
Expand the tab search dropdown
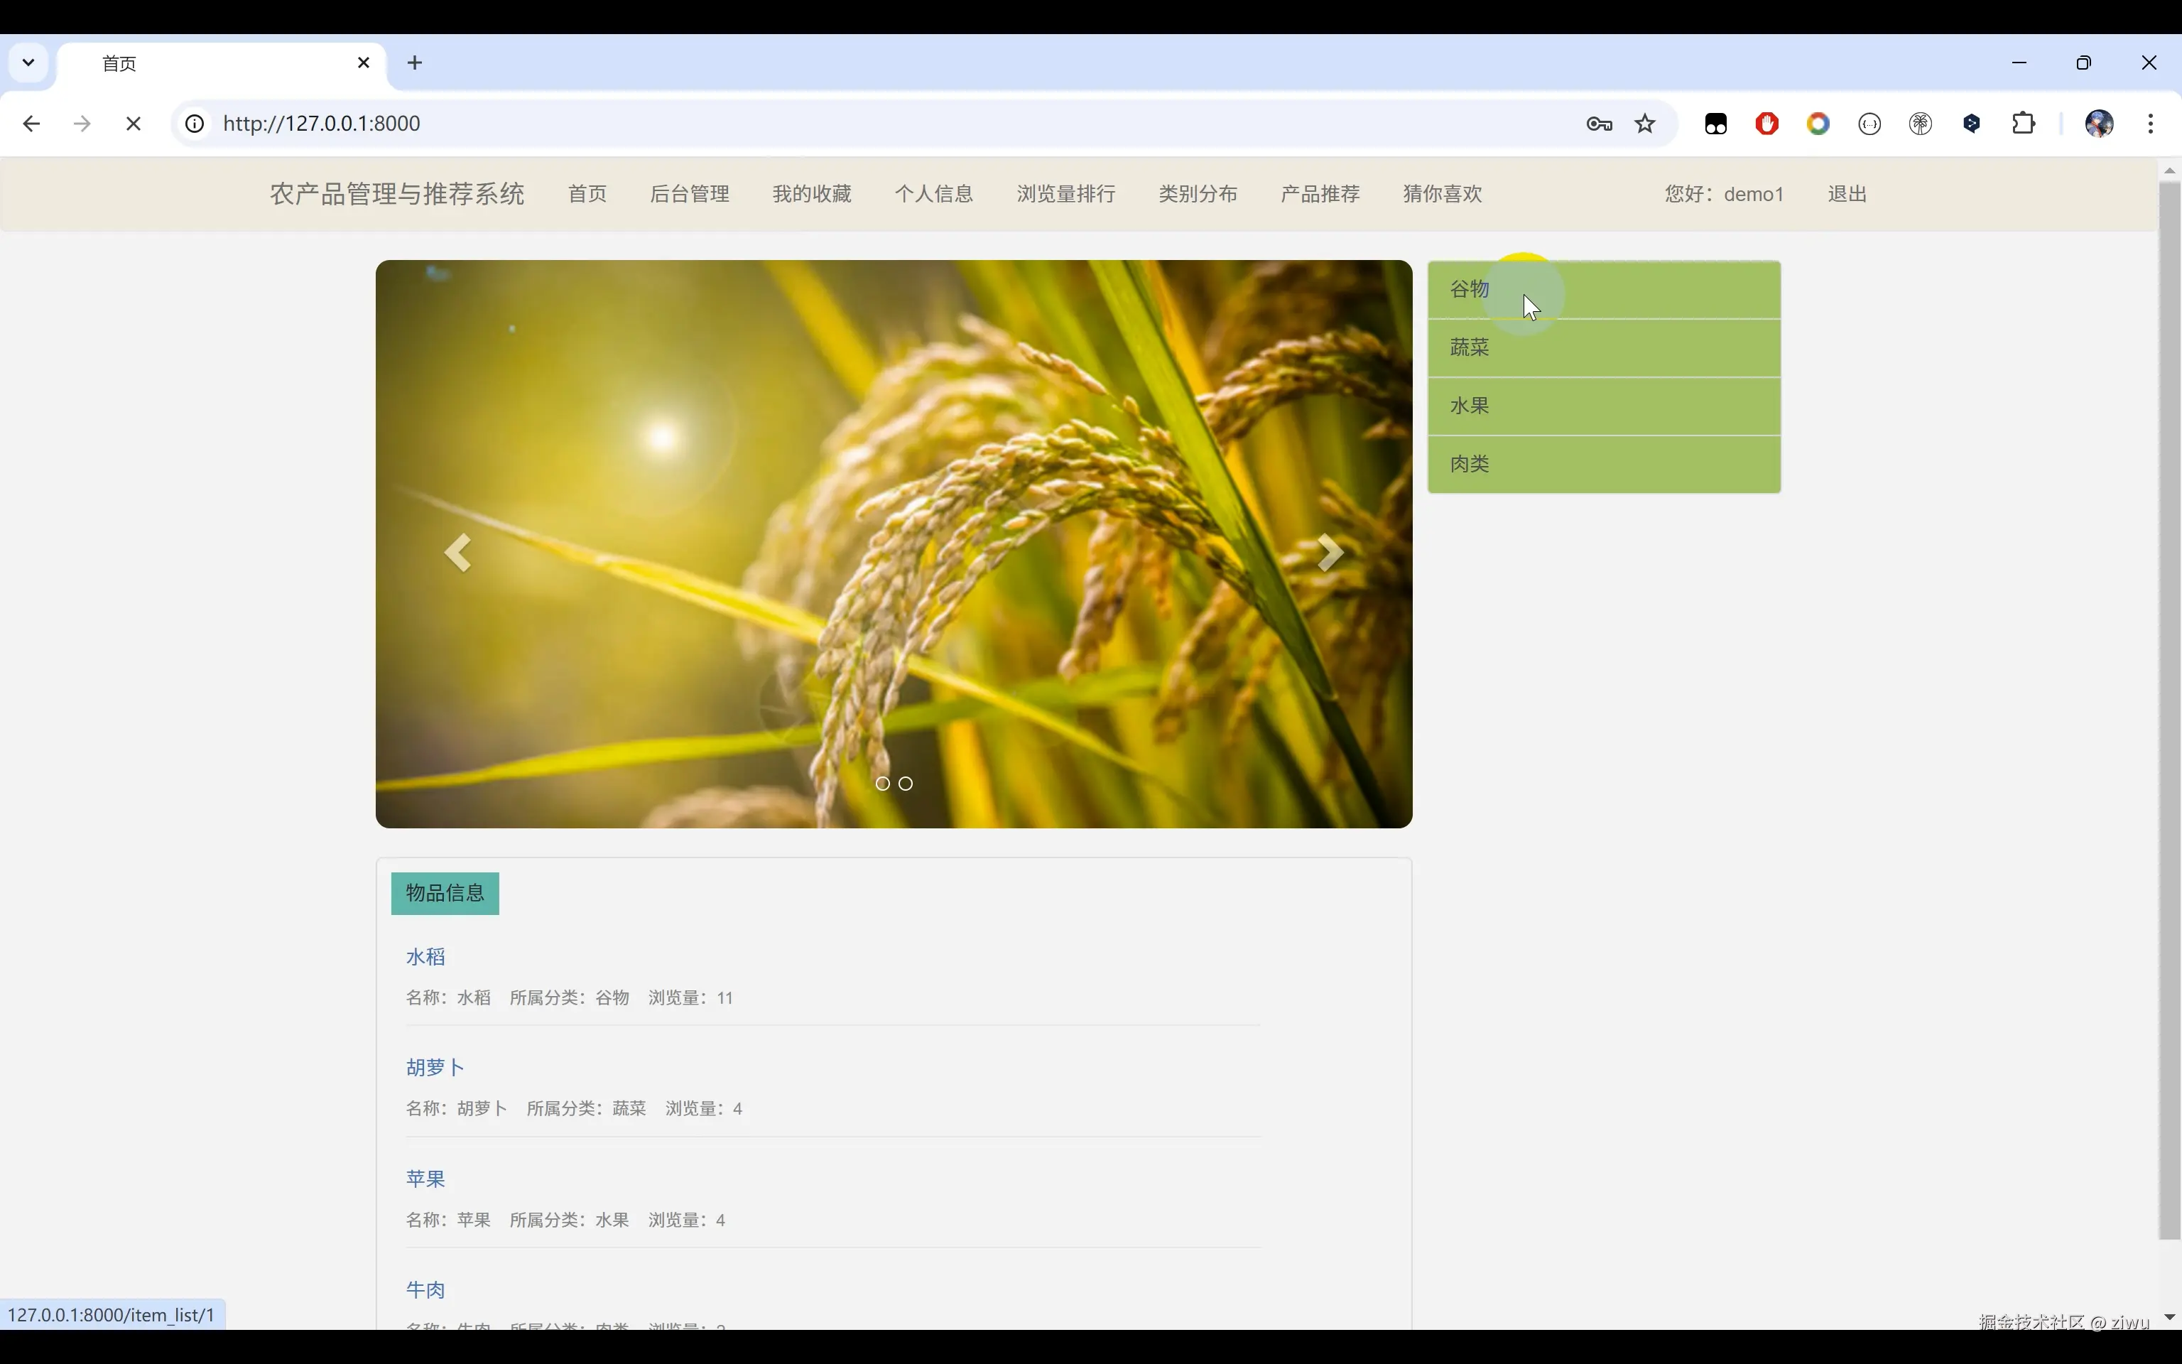click(x=28, y=63)
